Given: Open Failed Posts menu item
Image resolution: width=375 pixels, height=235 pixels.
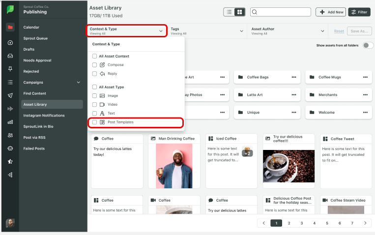Looking at the screenshot, I should [34, 148].
